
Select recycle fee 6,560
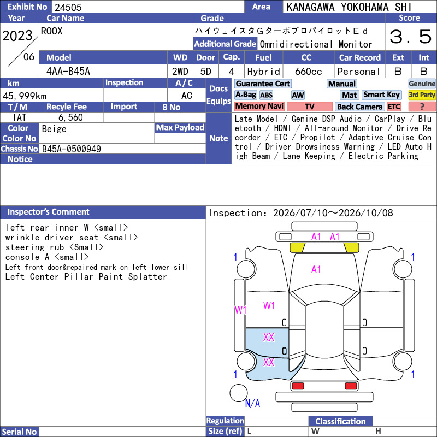[70, 117]
